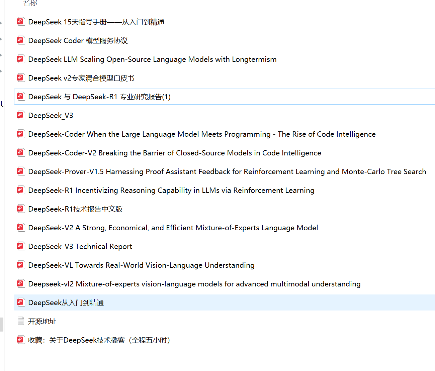Click PDF icon of DeepSeek-Coder When the Large Language Model file
The image size is (435, 371).
(21, 134)
